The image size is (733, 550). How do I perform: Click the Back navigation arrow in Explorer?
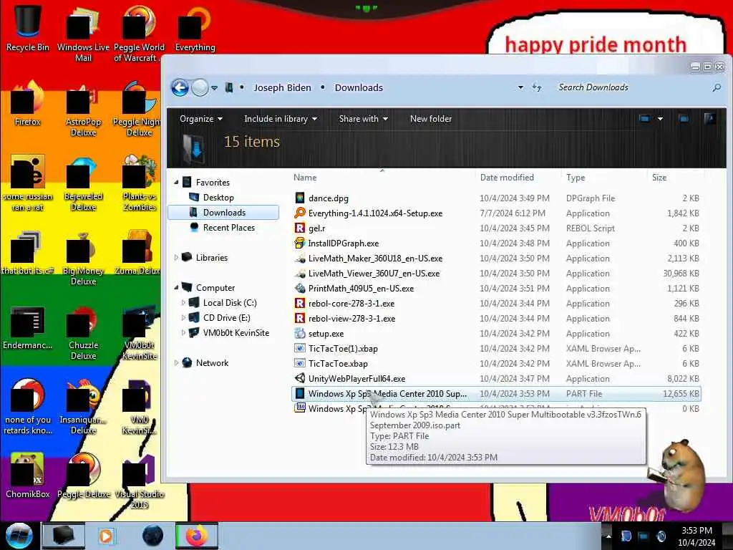point(180,87)
